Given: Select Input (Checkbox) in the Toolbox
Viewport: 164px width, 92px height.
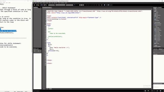Looking at the screenshot, I should pyautogui.click(x=158, y=30).
